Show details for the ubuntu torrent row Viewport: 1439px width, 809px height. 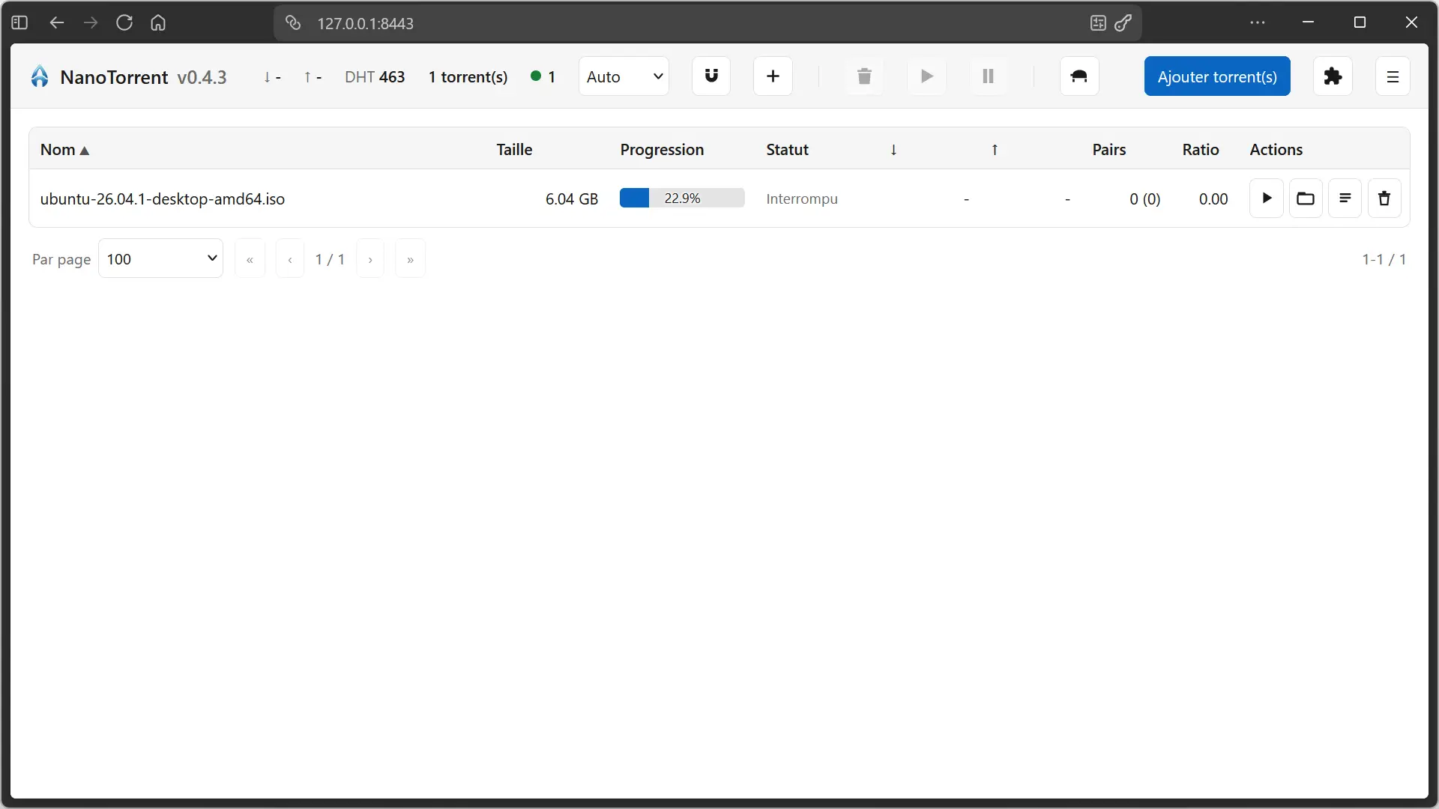pos(1345,199)
